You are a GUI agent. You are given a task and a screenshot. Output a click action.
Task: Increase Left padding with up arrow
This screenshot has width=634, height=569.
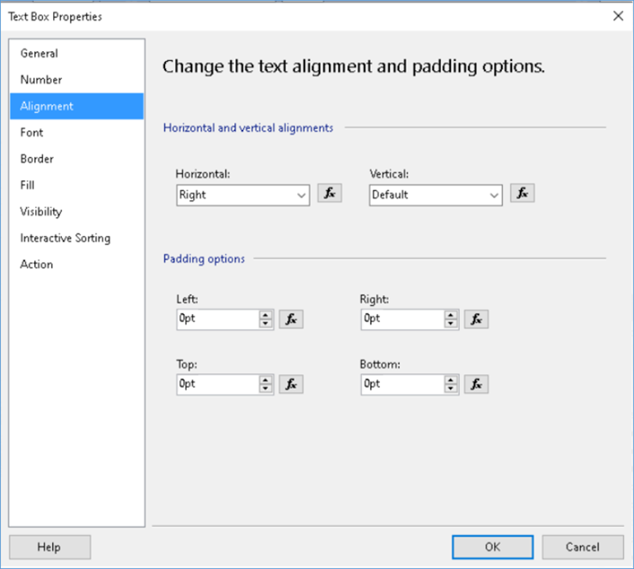point(267,315)
